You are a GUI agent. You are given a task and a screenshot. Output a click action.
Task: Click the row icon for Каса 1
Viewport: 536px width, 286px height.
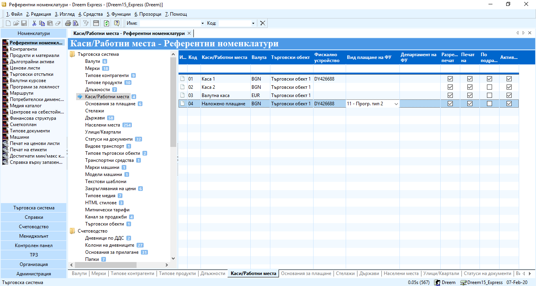point(182,79)
